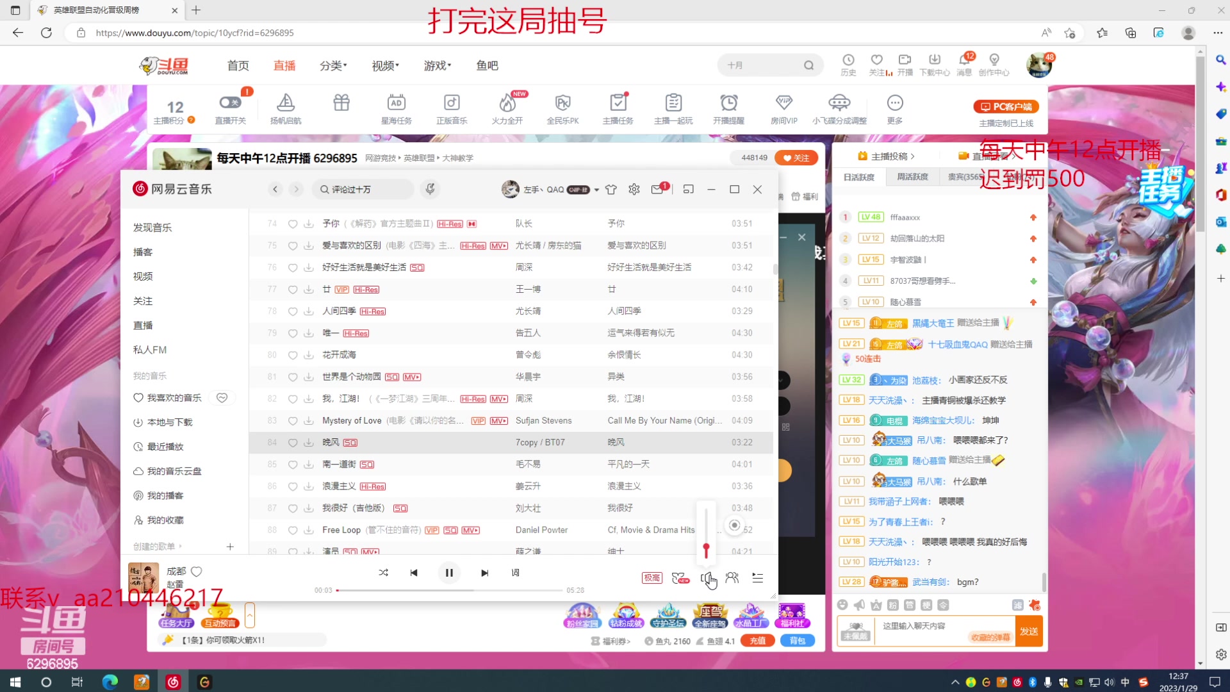Screen dimensions: 1230x692
Task: Show hidden icons in system tray
Action: point(955,682)
